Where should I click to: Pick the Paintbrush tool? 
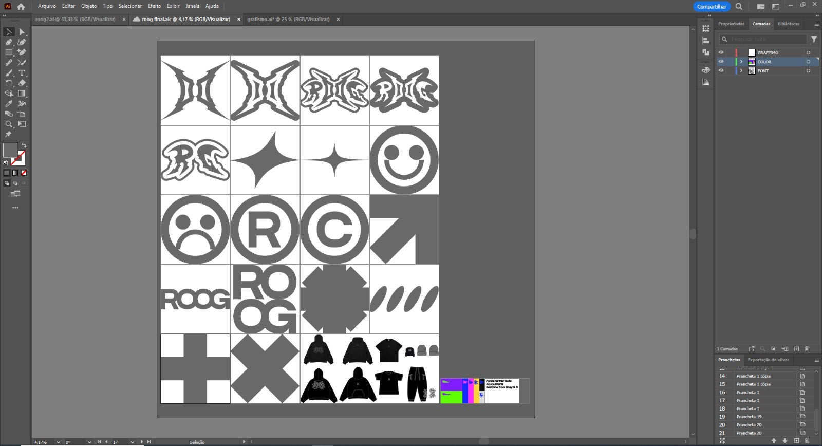(9, 73)
